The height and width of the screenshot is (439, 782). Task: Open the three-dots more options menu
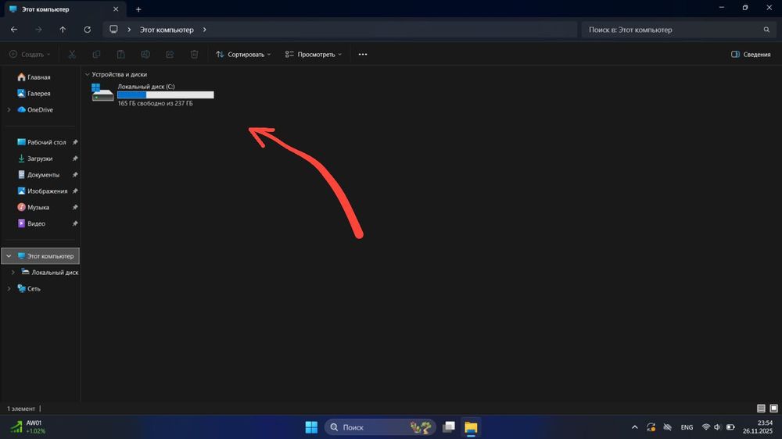[x=363, y=55]
